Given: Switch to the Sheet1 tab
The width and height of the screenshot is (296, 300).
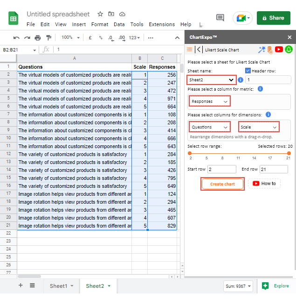Looking at the screenshot, I should pos(59,286).
